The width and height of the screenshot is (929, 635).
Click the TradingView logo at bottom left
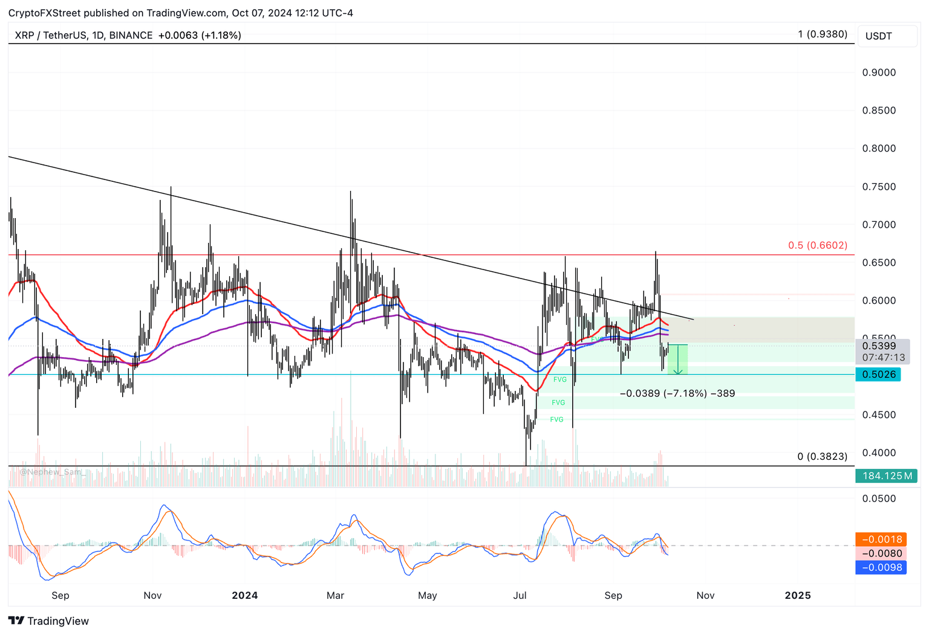pyautogui.click(x=48, y=620)
